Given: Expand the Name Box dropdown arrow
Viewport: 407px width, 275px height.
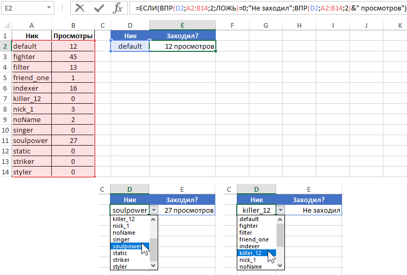Looking at the screenshot, I should coord(49,8).
